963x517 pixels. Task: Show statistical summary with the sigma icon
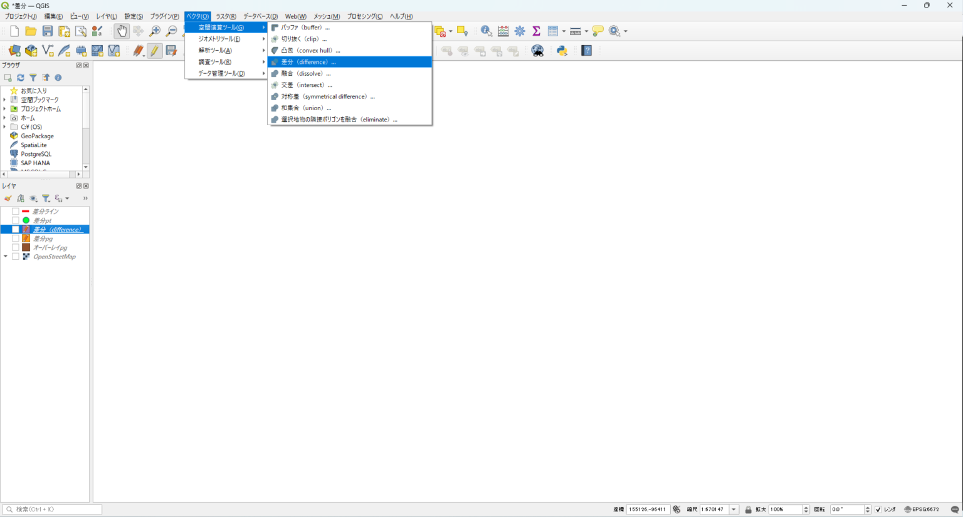tap(536, 31)
